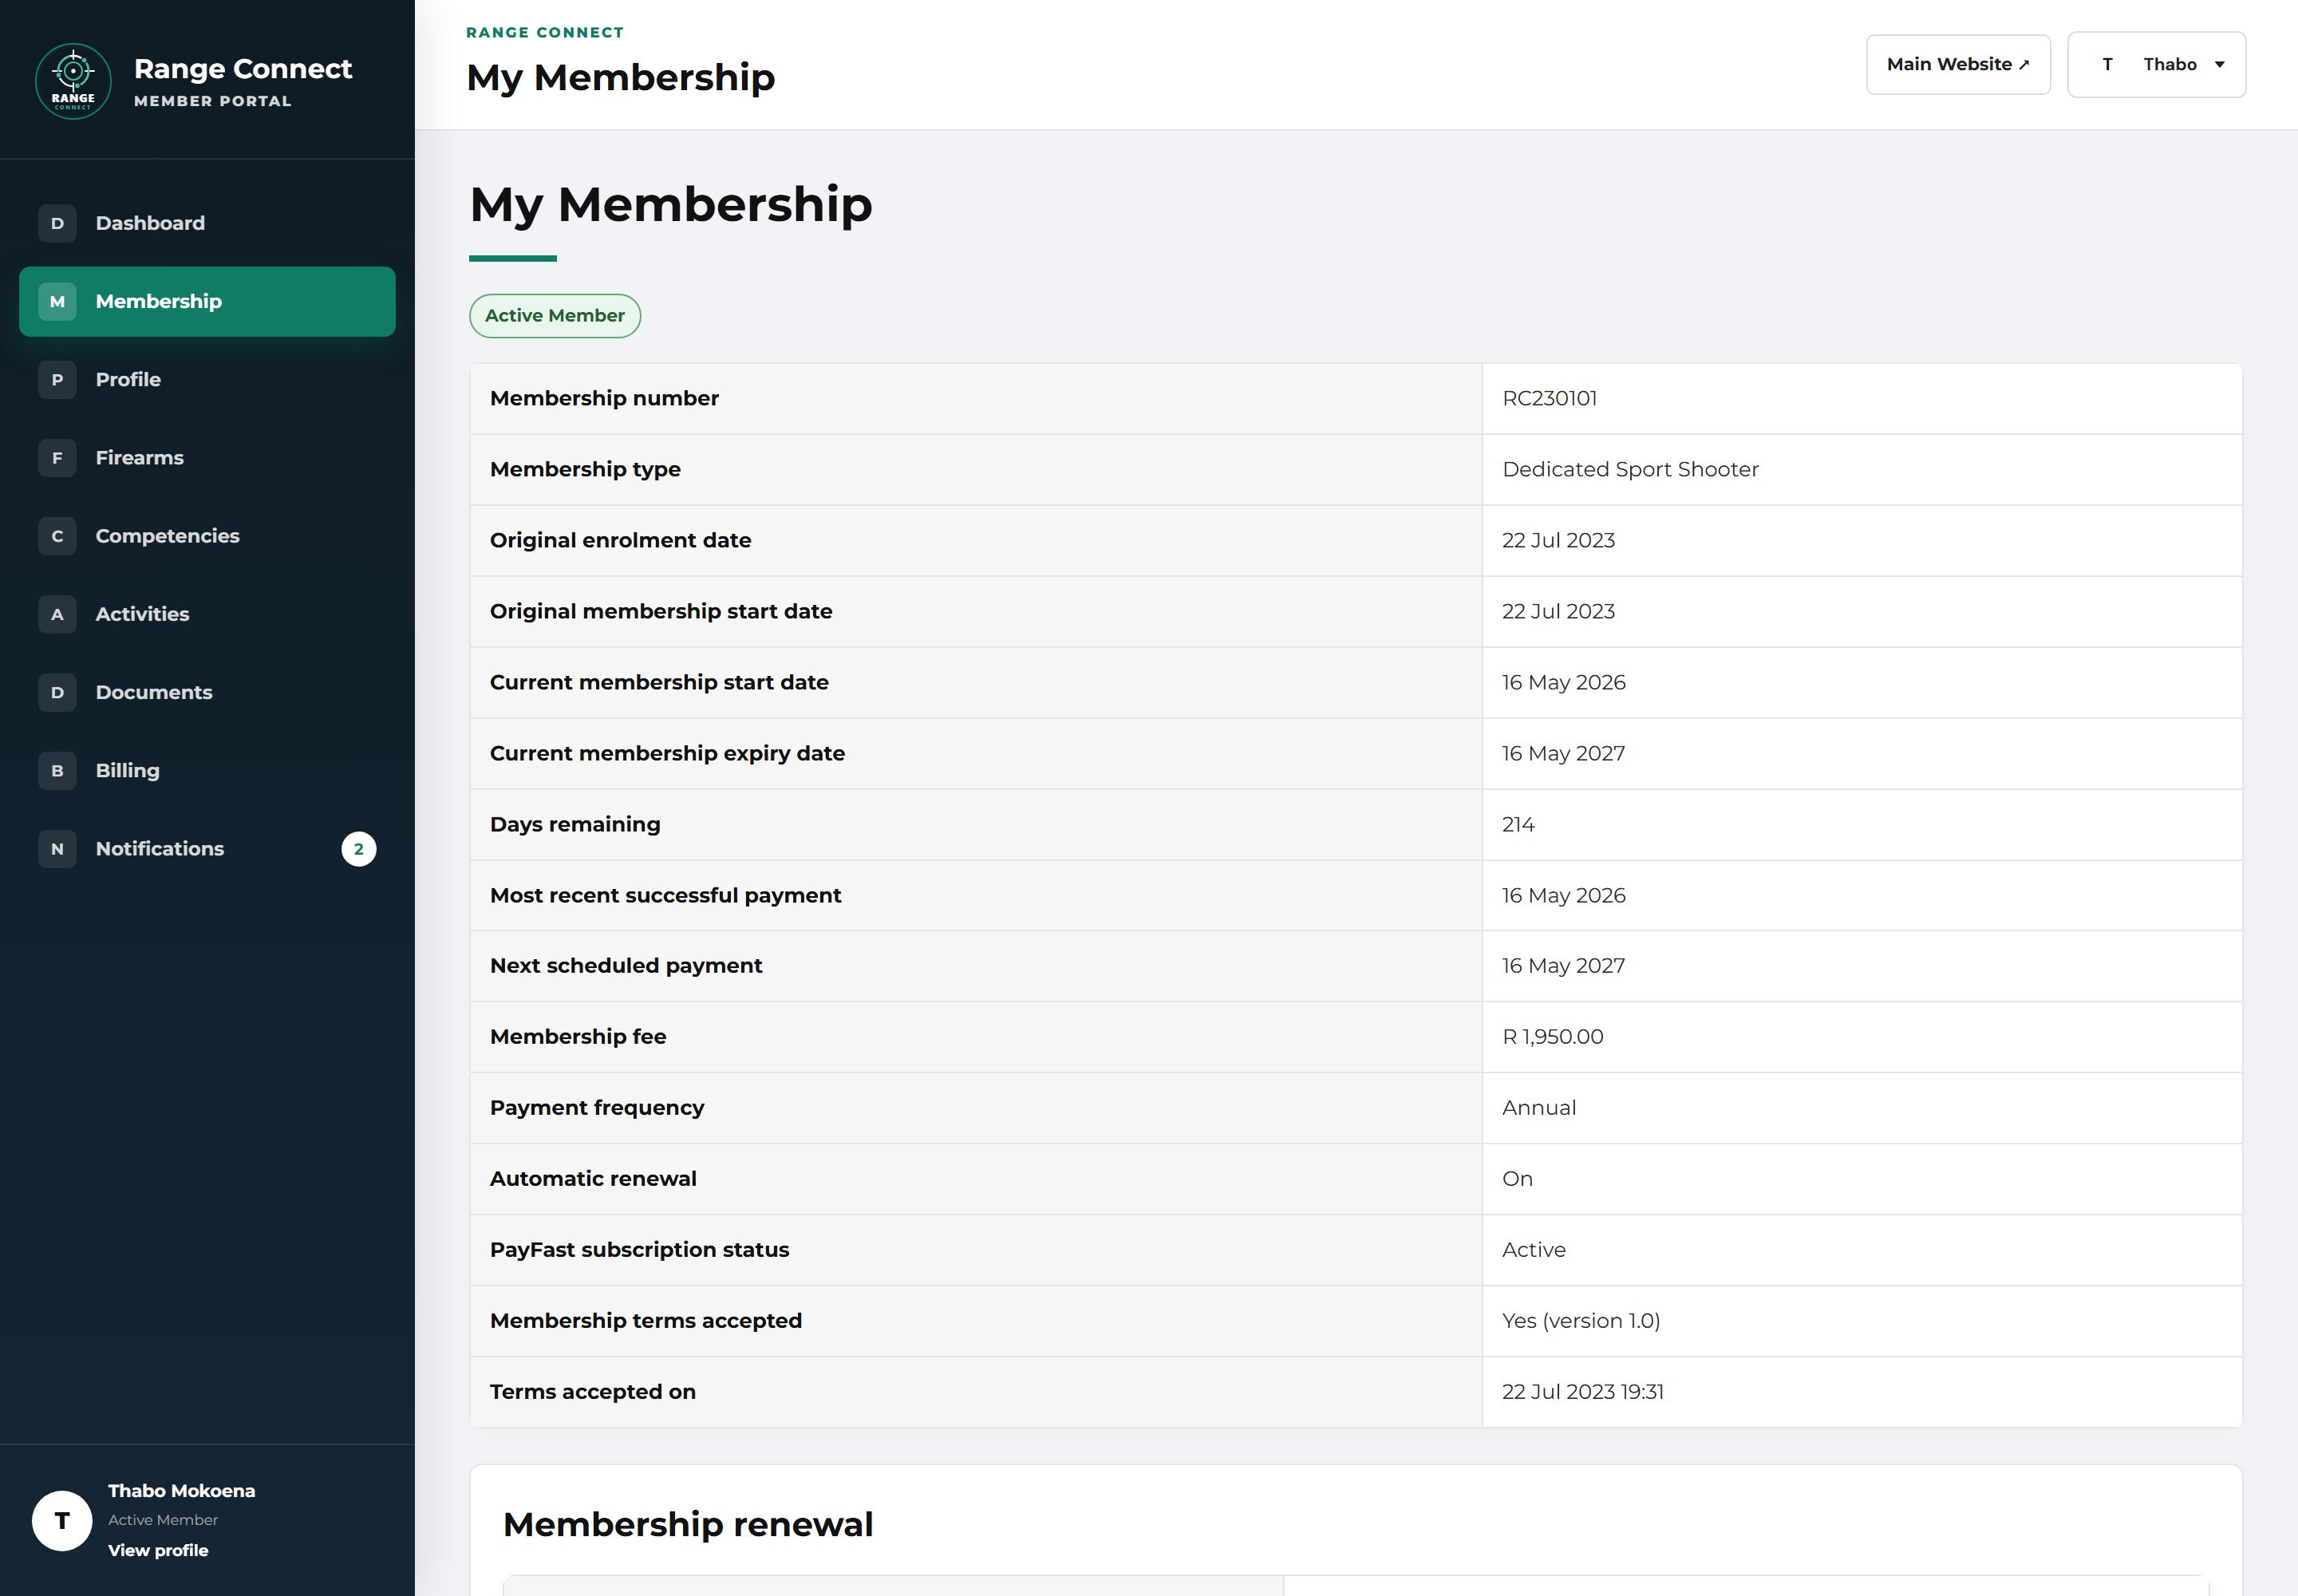Click the T avatar in top-right user menu
This screenshot has width=2298, height=1596.
point(2108,64)
